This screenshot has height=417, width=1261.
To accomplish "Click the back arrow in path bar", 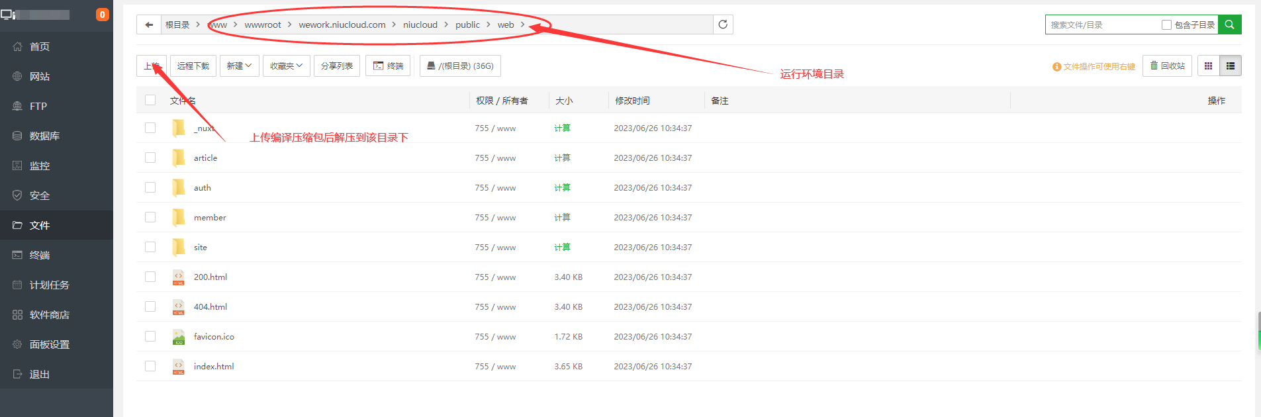I will click(x=149, y=24).
